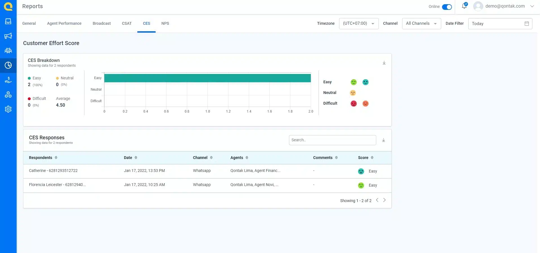
Task: Download the CES Responses table
Action: pyautogui.click(x=384, y=140)
